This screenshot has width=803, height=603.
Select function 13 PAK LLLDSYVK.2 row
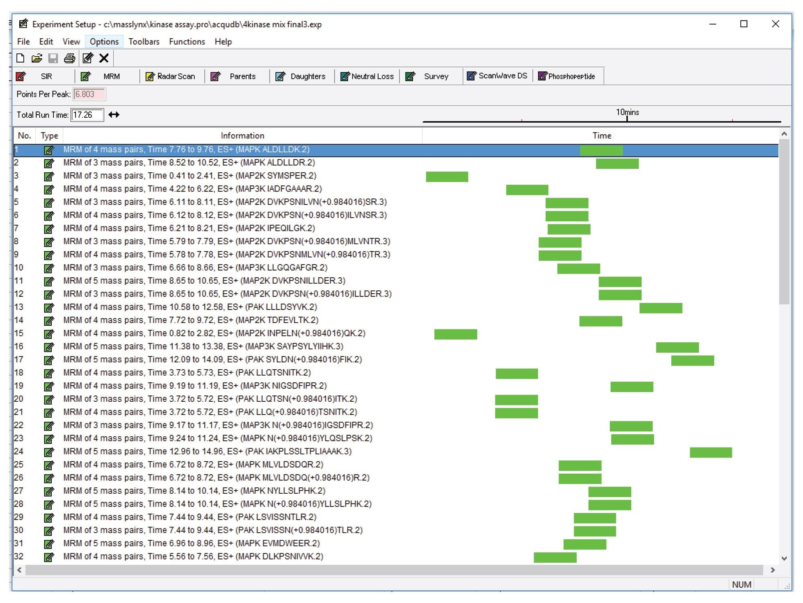click(396, 307)
